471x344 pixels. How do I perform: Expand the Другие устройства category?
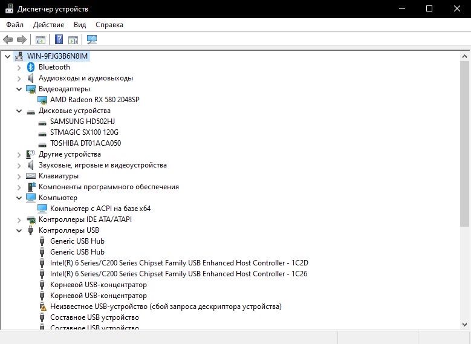pyautogui.click(x=19, y=155)
